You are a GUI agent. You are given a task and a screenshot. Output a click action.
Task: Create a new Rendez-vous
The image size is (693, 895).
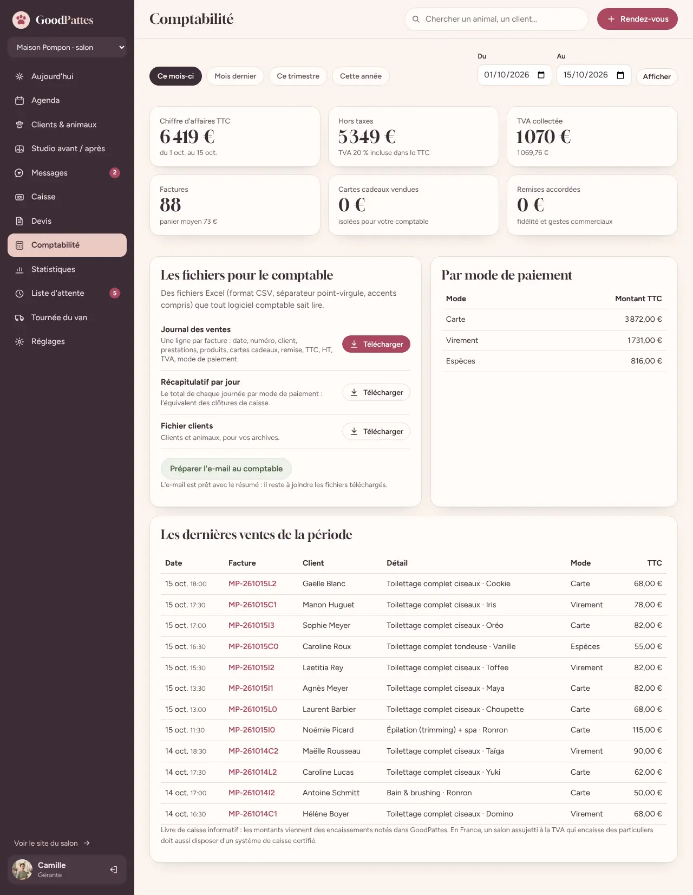[637, 19]
